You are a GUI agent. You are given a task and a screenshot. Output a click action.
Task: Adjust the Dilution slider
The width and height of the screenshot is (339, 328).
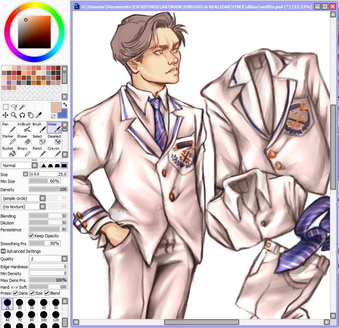48,222
